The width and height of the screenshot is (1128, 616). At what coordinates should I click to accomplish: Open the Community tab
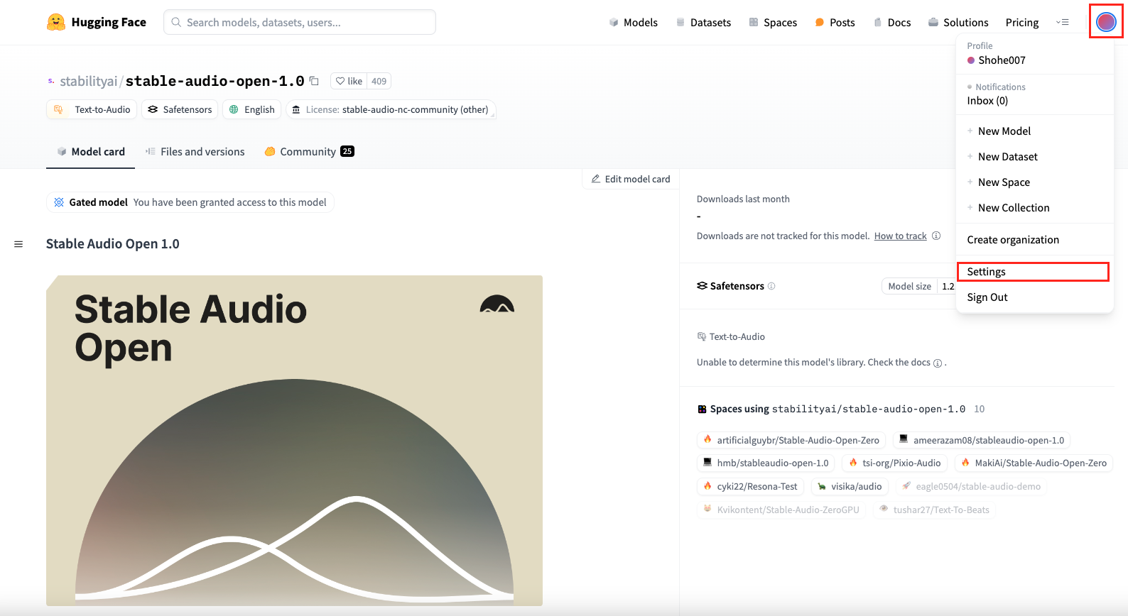tap(308, 151)
